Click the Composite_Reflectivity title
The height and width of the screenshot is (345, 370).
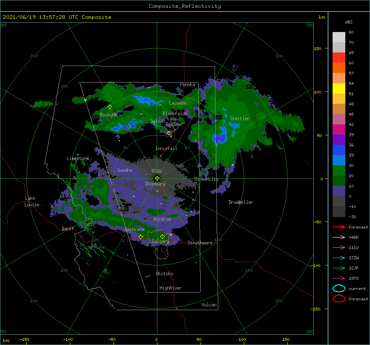pos(185,6)
